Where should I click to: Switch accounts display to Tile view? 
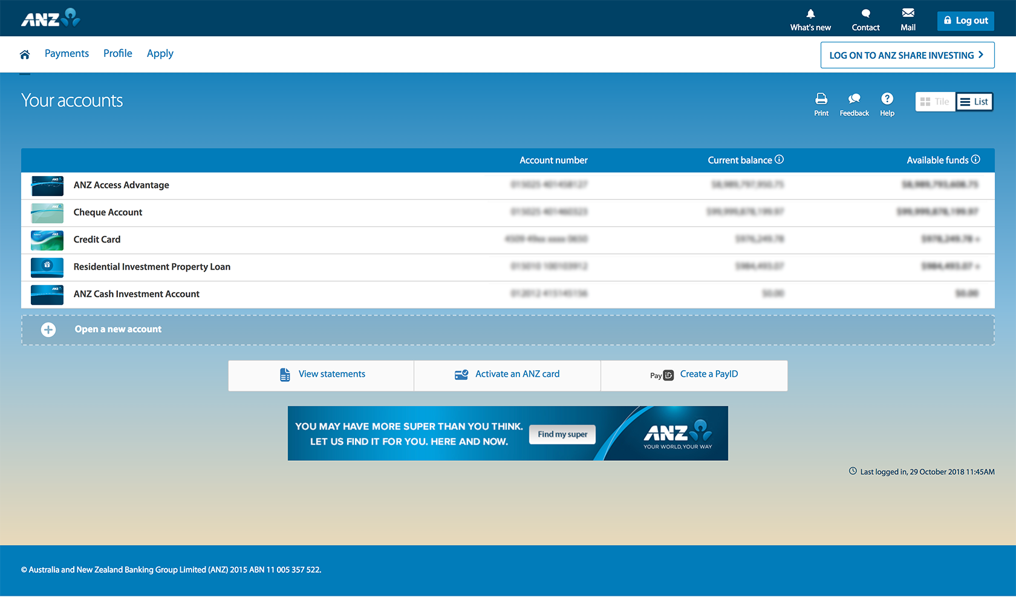click(x=935, y=101)
